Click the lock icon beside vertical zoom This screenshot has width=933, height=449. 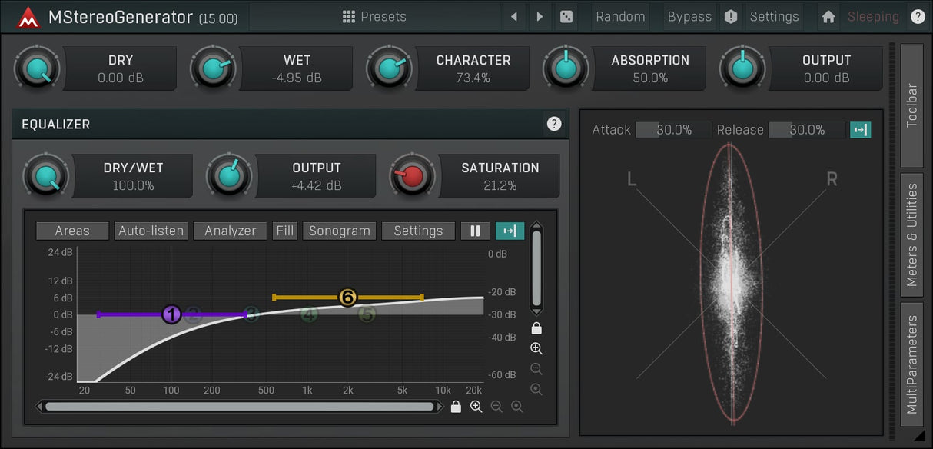(x=536, y=328)
